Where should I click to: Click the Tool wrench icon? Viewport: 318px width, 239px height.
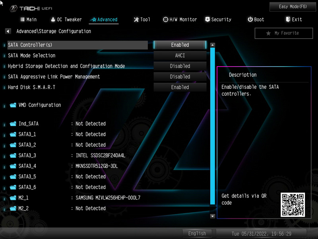136,20
